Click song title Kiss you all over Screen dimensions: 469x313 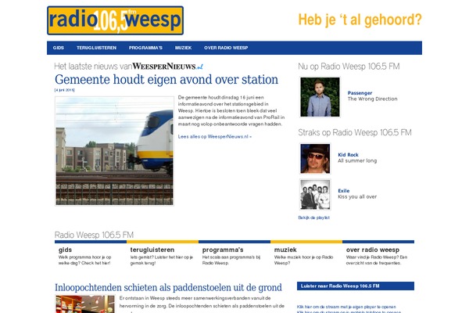(357, 196)
